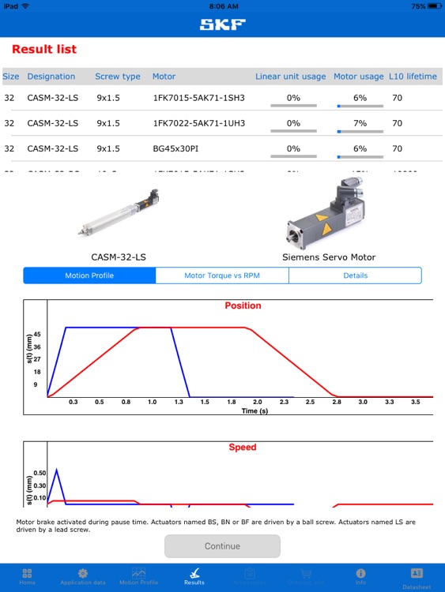Sort by L10 lifetime column header

413,77
